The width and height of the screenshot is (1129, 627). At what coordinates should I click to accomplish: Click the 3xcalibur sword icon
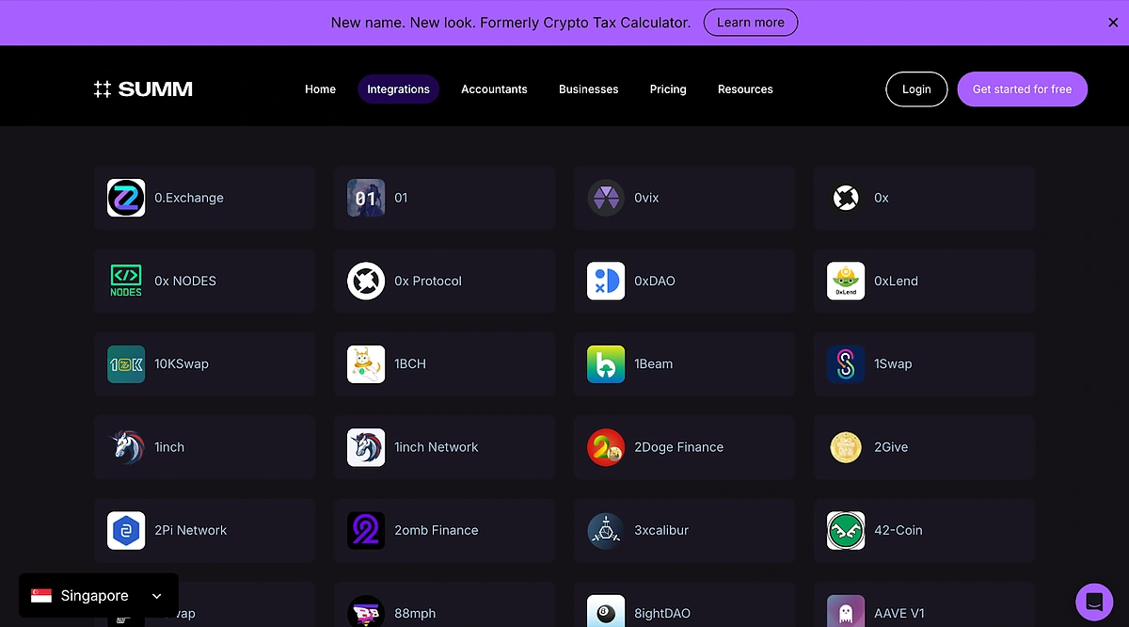click(606, 530)
